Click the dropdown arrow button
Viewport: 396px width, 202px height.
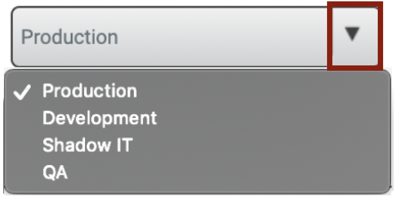pyautogui.click(x=354, y=35)
